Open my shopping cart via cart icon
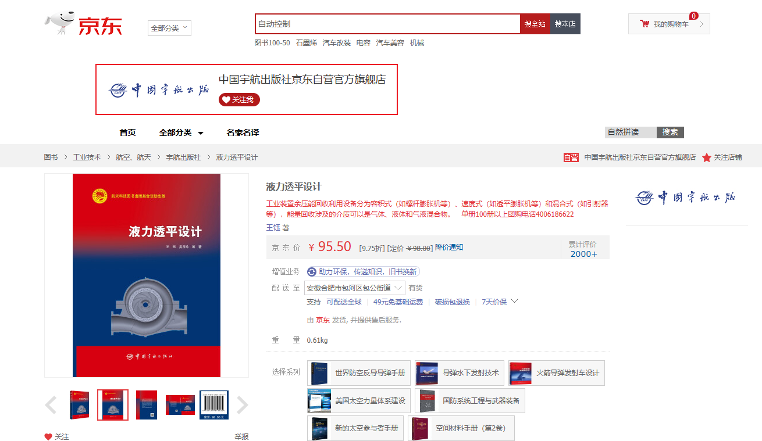 coord(644,23)
